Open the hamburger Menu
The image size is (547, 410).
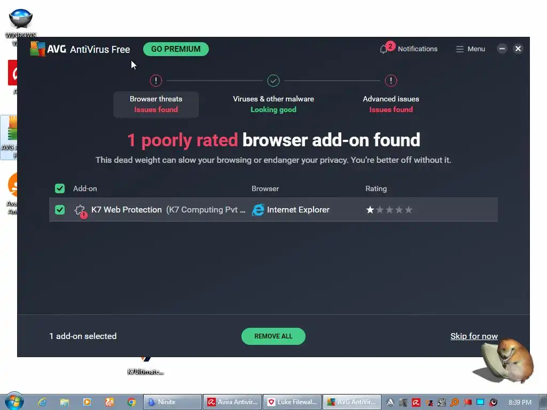[x=470, y=49]
